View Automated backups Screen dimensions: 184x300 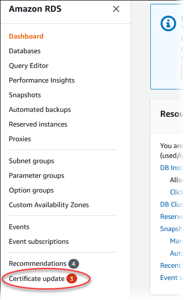click(x=40, y=109)
